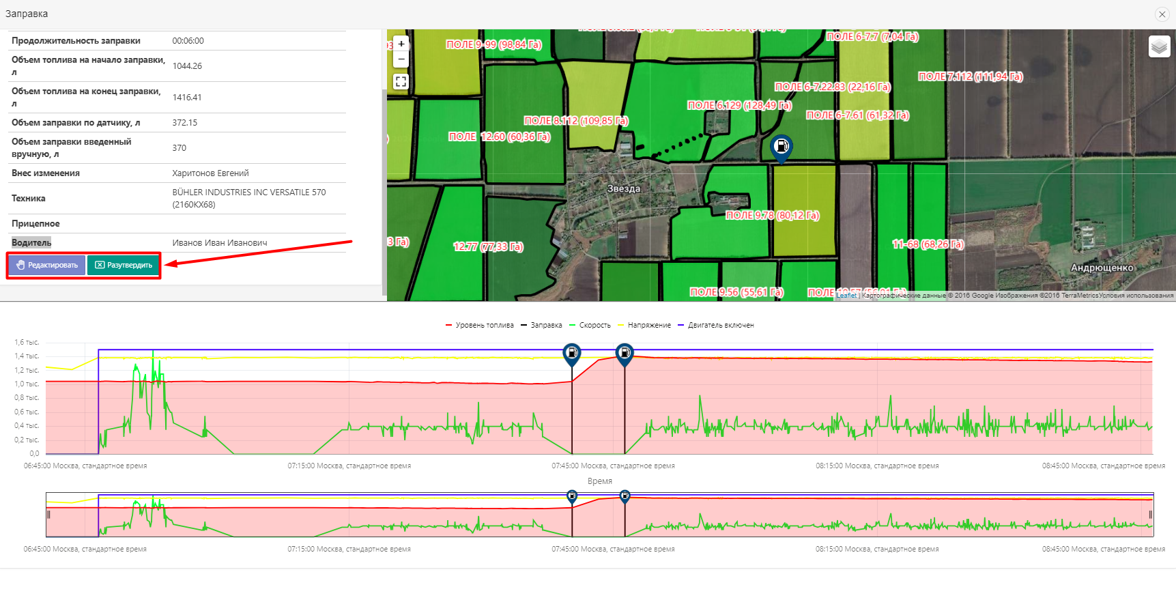Zoom in on the map
This screenshot has height=613, width=1176.
[x=401, y=44]
